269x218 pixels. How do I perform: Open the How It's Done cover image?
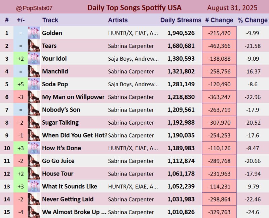pos(34,148)
